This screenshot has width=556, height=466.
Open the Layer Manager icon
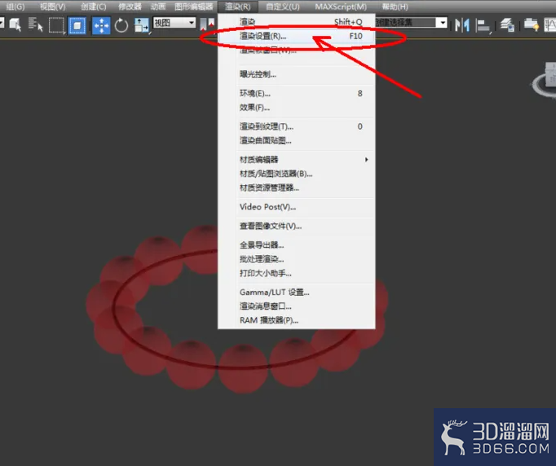[507, 25]
